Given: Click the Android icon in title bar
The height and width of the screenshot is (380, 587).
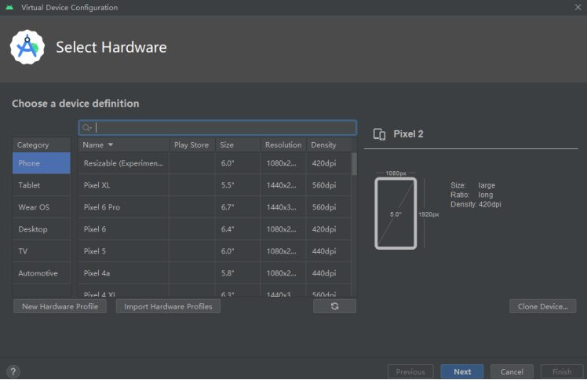Looking at the screenshot, I should pyautogui.click(x=9, y=7).
